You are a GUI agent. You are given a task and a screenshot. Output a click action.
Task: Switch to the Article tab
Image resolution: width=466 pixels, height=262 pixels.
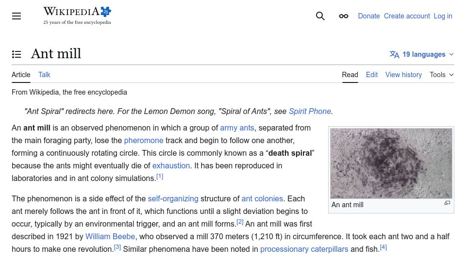(21, 75)
